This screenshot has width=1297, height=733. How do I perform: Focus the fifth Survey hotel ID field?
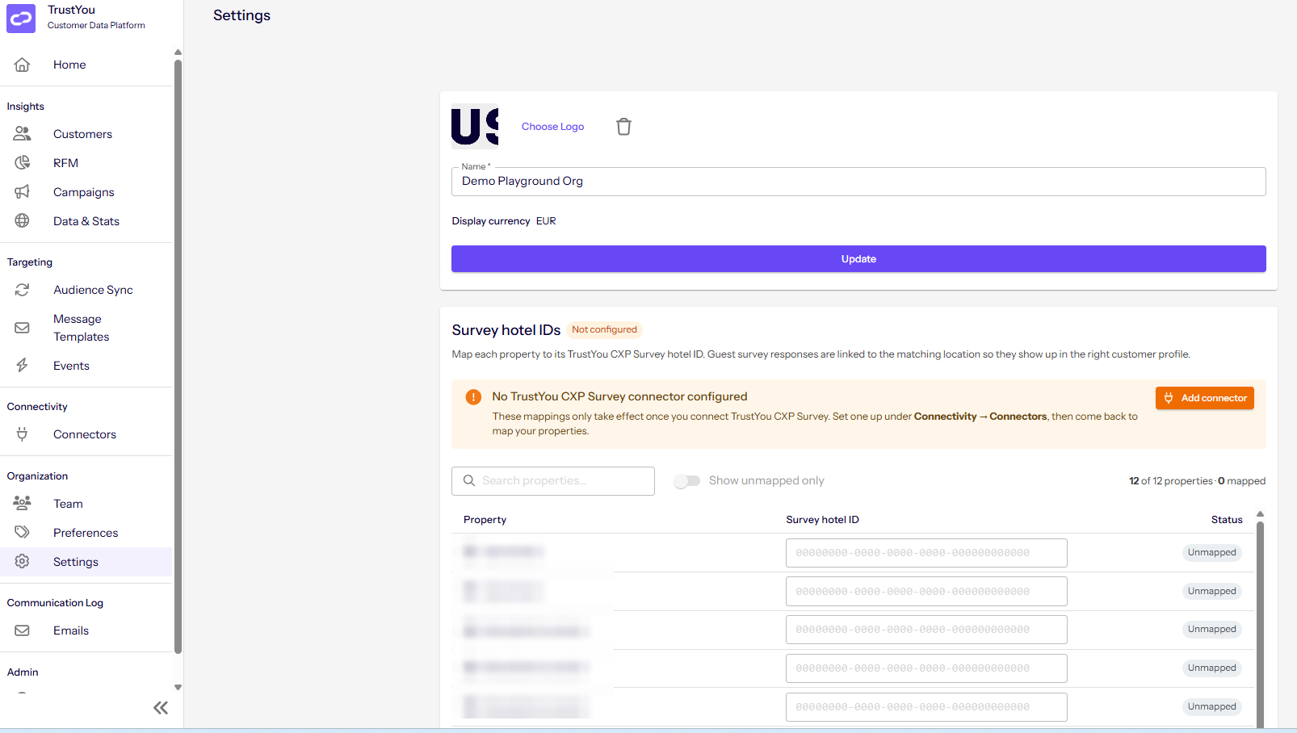[926, 707]
